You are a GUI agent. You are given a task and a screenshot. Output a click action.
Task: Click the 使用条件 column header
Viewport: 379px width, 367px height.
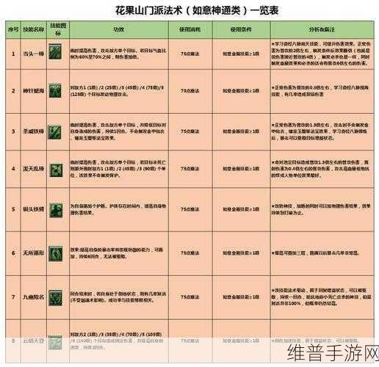tap(241, 29)
